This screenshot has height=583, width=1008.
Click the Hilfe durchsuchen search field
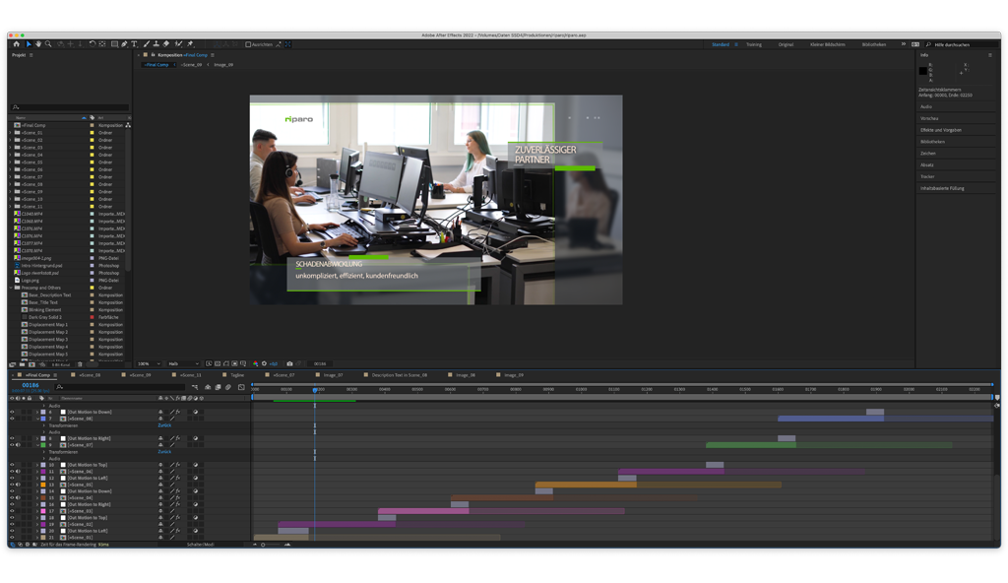[x=955, y=44]
